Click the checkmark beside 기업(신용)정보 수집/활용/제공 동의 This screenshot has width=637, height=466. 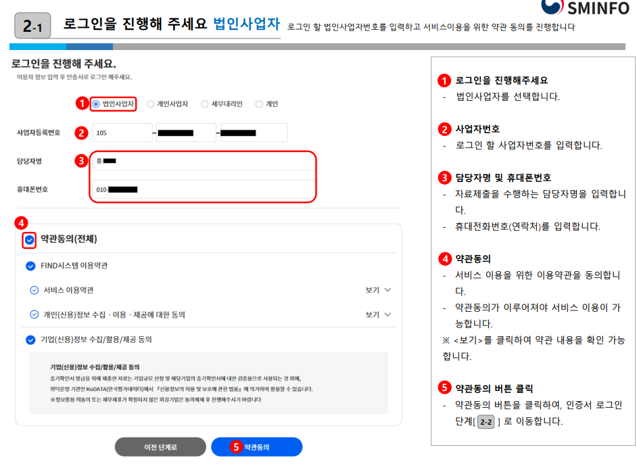pyautogui.click(x=30, y=339)
